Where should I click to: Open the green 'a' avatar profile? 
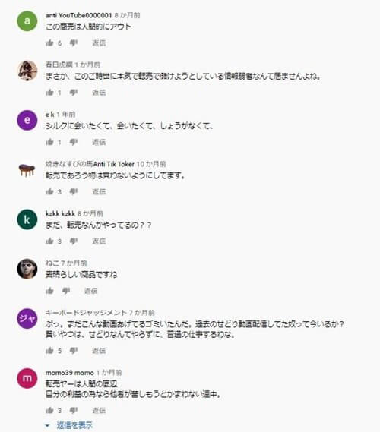click(27, 21)
